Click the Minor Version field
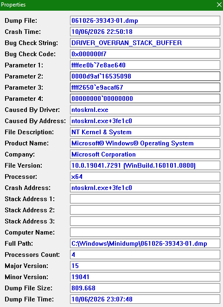The image size is (223, 307). pyautogui.click(x=145, y=277)
